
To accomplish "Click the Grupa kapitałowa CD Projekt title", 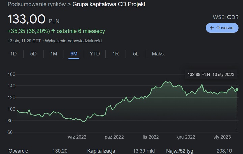I will 109,4.
